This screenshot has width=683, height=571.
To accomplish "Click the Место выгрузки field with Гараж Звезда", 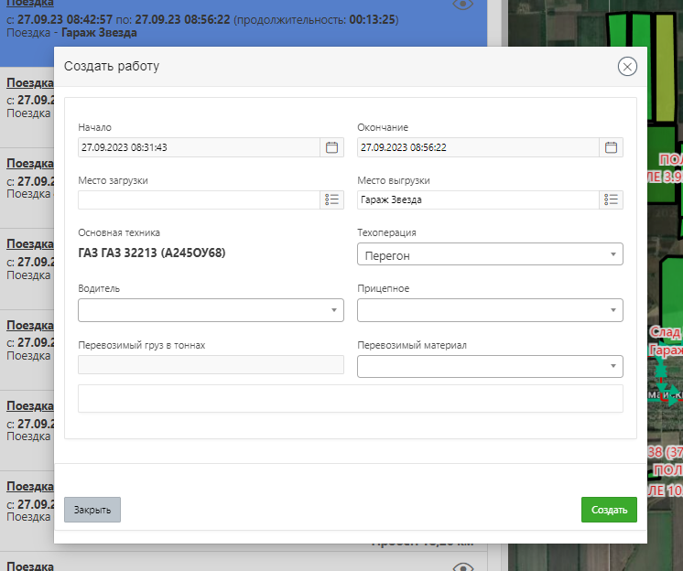I will pos(477,199).
